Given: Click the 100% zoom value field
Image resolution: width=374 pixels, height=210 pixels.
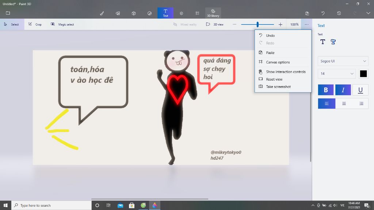Looking at the screenshot, I should click(294, 24).
